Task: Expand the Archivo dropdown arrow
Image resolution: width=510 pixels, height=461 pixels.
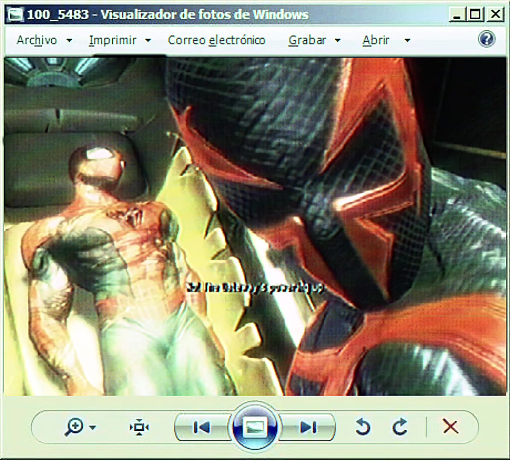Action: [x=69, y=41]
